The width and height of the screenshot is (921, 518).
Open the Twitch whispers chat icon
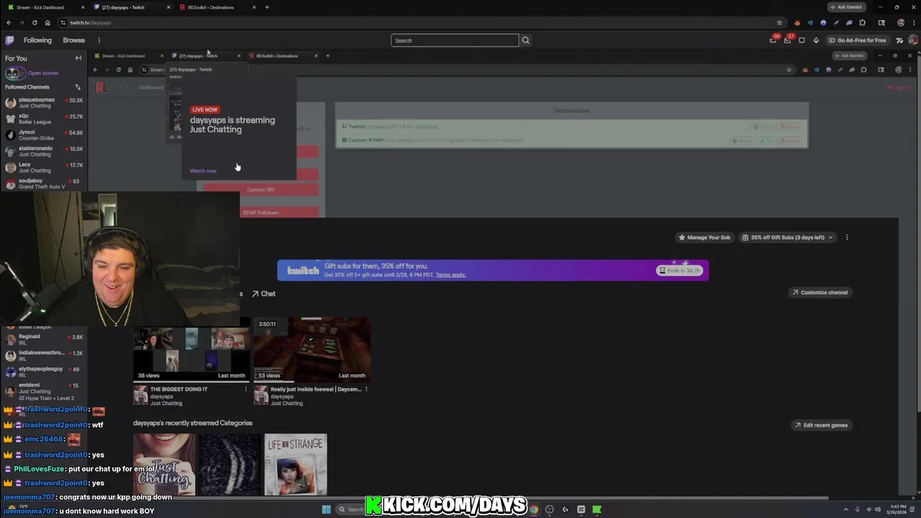coord(802,40)
